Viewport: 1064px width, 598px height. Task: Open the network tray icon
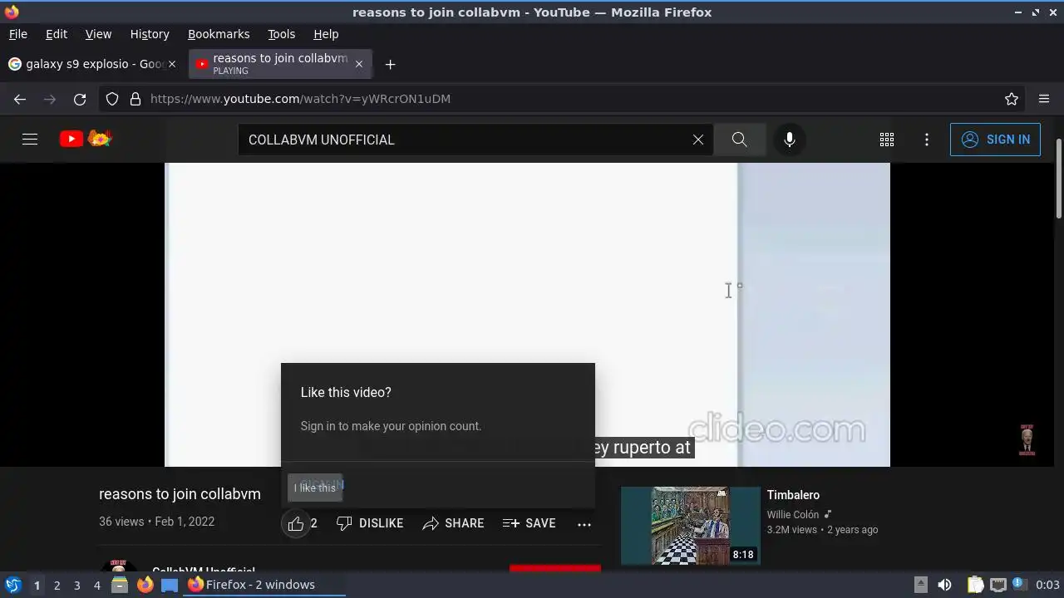[x=998, y=585]
